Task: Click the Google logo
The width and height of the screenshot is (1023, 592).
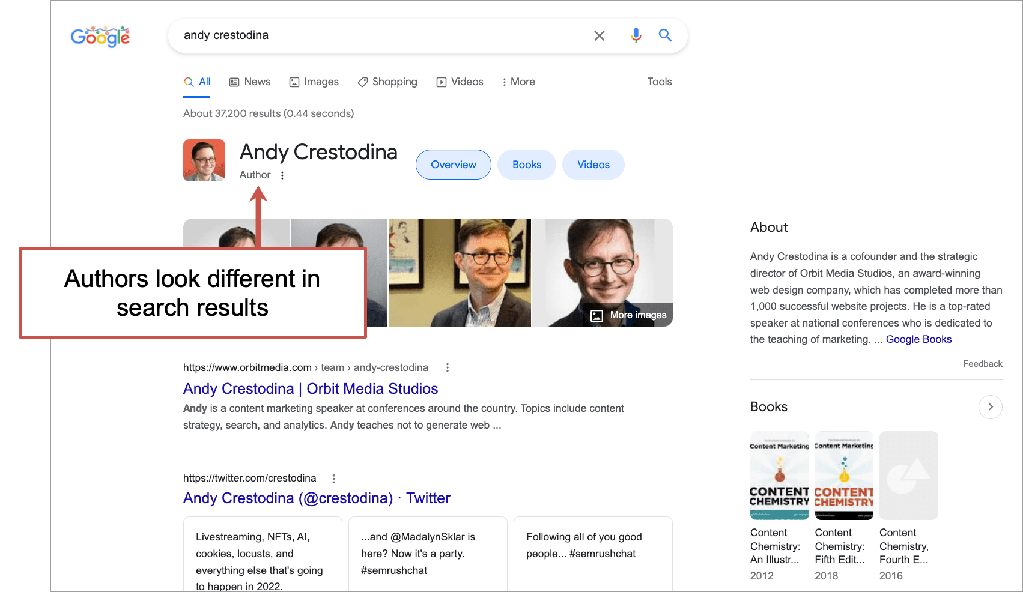Action: [x=100, y=37]
